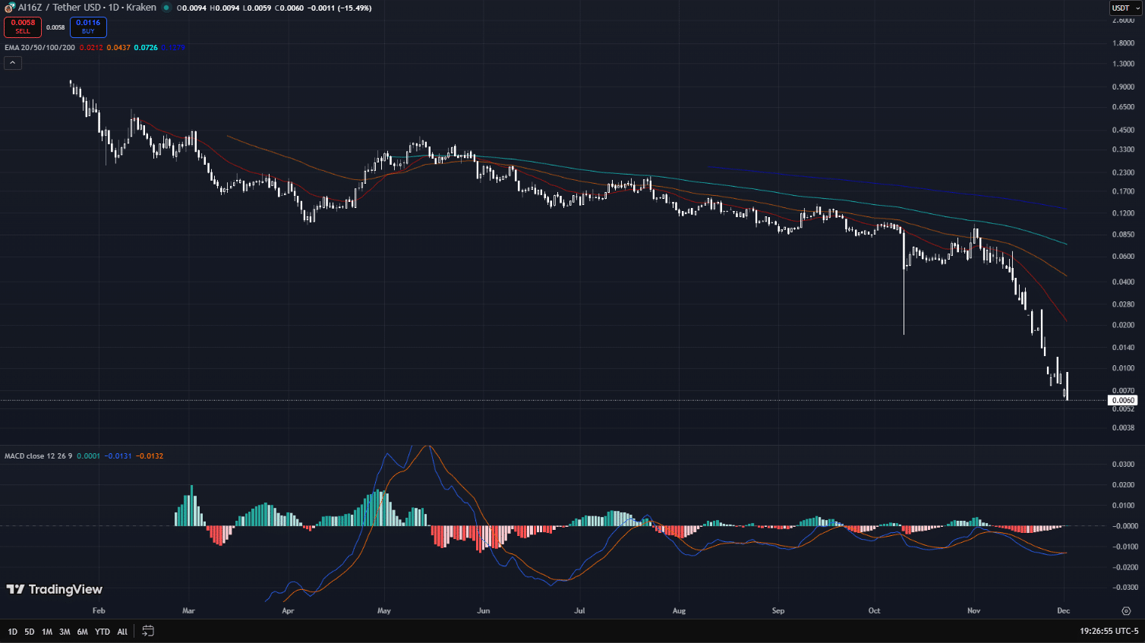Choose the 6M time range
The width and height of the screenshot is (1145, 643).
(82, 632)
